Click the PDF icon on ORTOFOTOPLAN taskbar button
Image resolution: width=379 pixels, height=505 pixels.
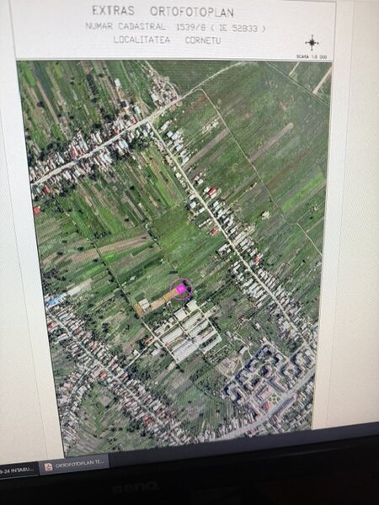48,466
